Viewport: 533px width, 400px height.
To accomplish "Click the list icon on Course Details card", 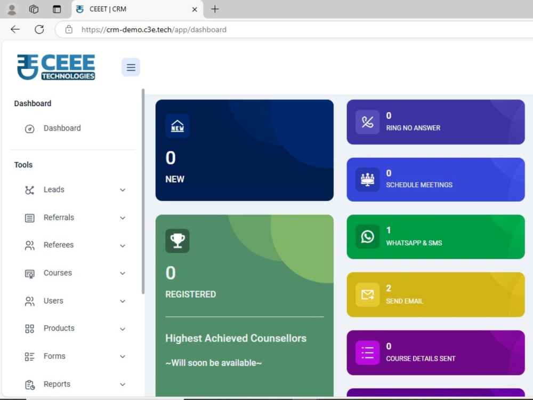I will point(367,353).
